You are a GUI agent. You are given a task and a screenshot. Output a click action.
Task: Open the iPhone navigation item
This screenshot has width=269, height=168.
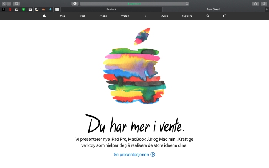[x=103, y=16]
